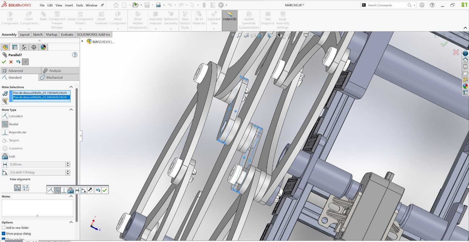This screenshot has width=469, height=242.
Task: Select Plan de dessus Bielle_25-8 entry
Action: click(41, 97)
